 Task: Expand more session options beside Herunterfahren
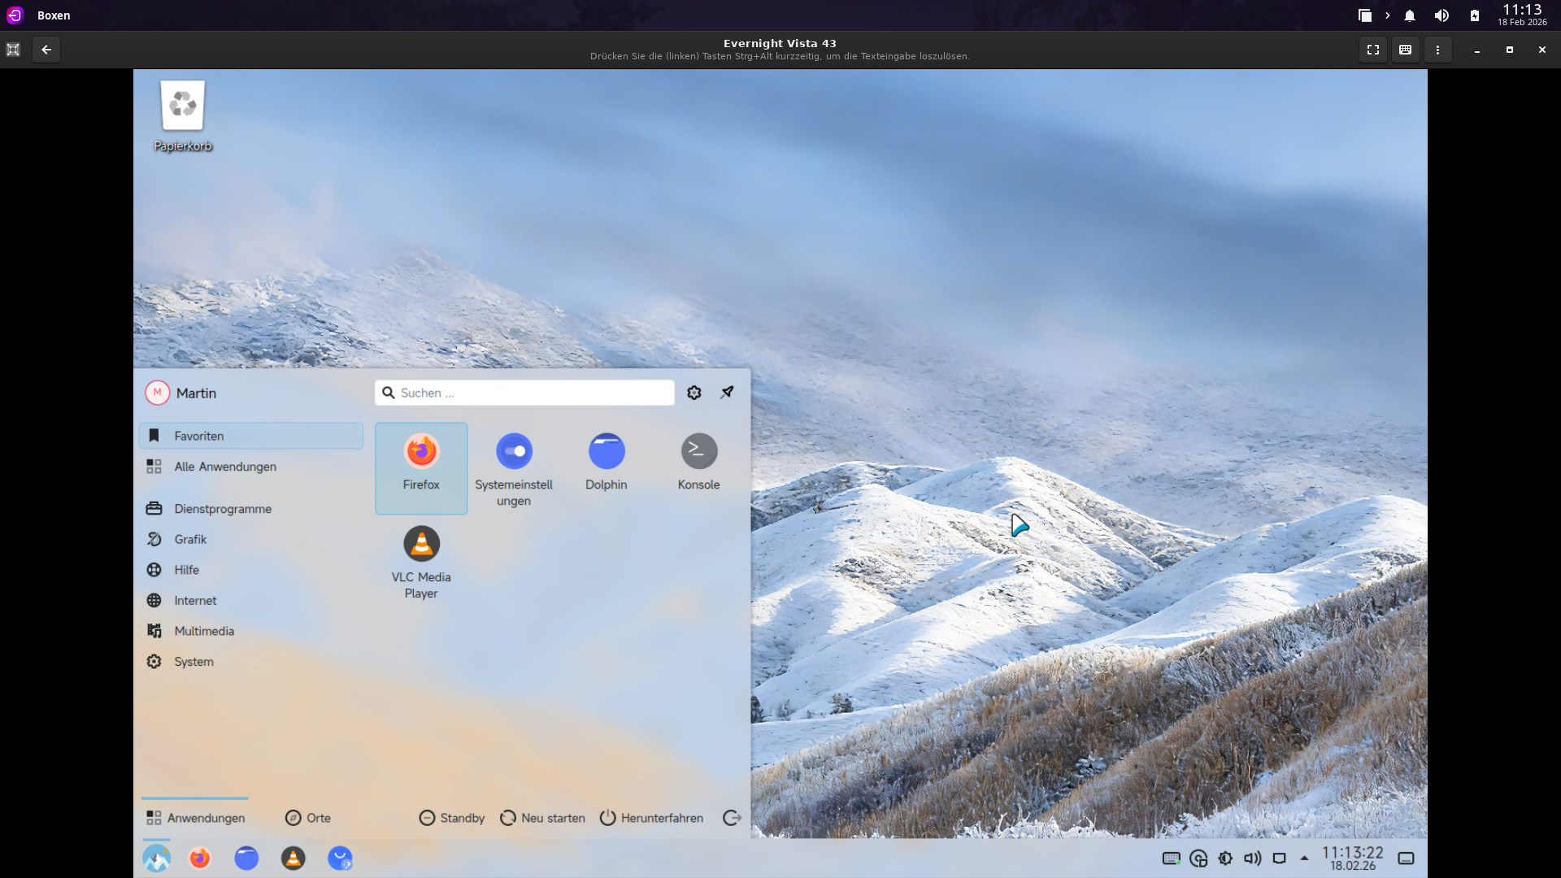tap(731, 818)
